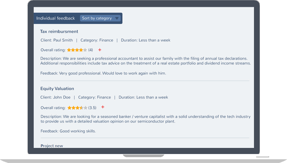This screenshot has width=287, height=163.
Task: Click the third star of Tax reimbursment rating
Action: click(77, 50)
